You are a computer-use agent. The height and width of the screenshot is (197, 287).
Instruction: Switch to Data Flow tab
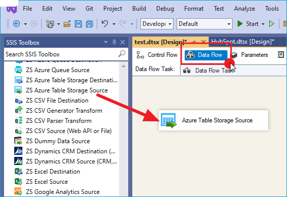pos(206,55)
